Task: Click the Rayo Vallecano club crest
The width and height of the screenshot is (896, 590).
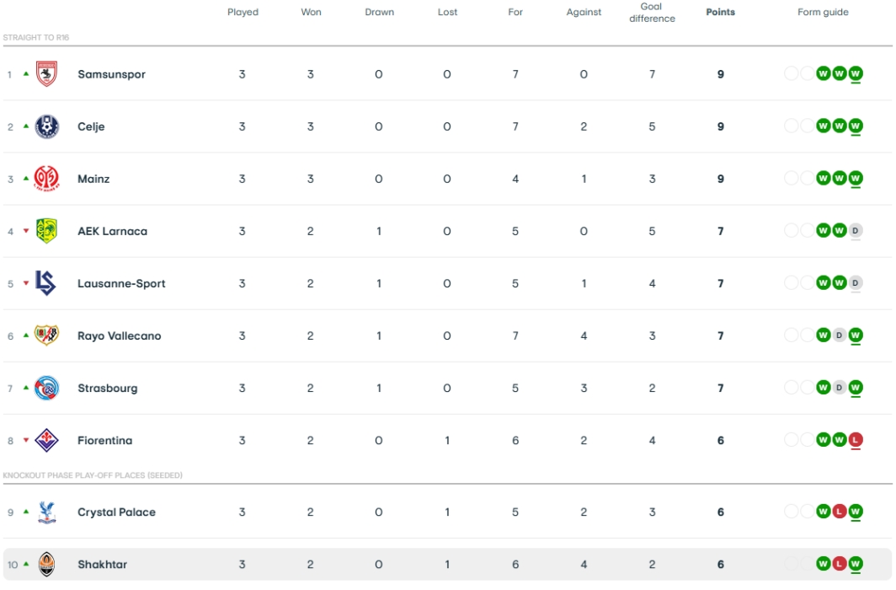Action: 46,335
